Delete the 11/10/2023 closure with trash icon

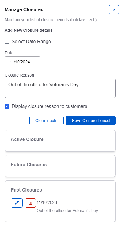tap(30, 203)
